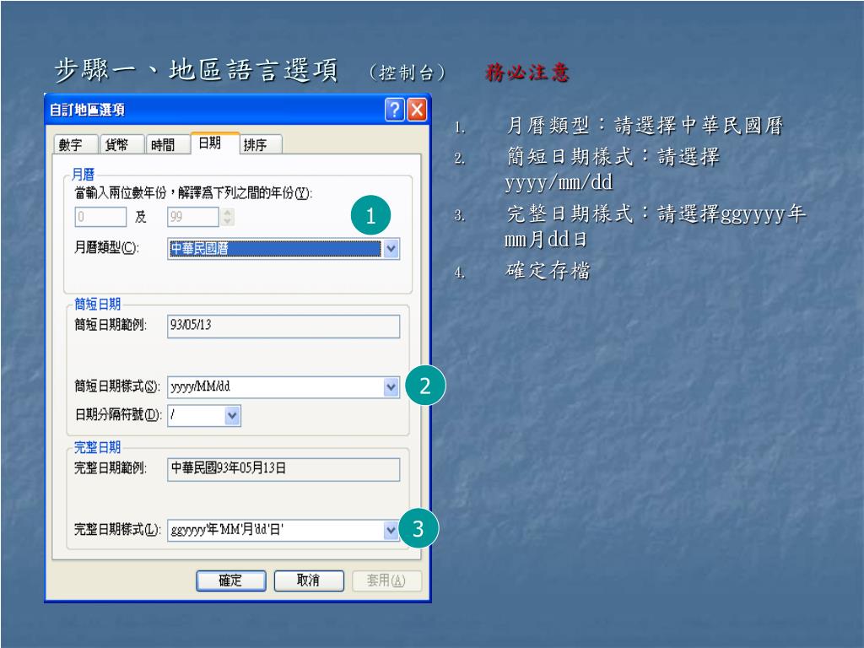Close the 自訂地區選項 dialog

pyautogui.click(x=417, y=110)
